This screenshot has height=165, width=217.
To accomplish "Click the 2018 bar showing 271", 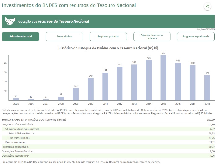I will 207,87.
